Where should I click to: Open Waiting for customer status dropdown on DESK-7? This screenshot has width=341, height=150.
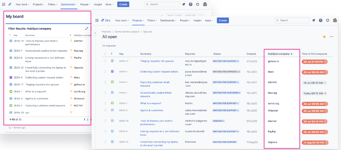(x=227, y=93)
